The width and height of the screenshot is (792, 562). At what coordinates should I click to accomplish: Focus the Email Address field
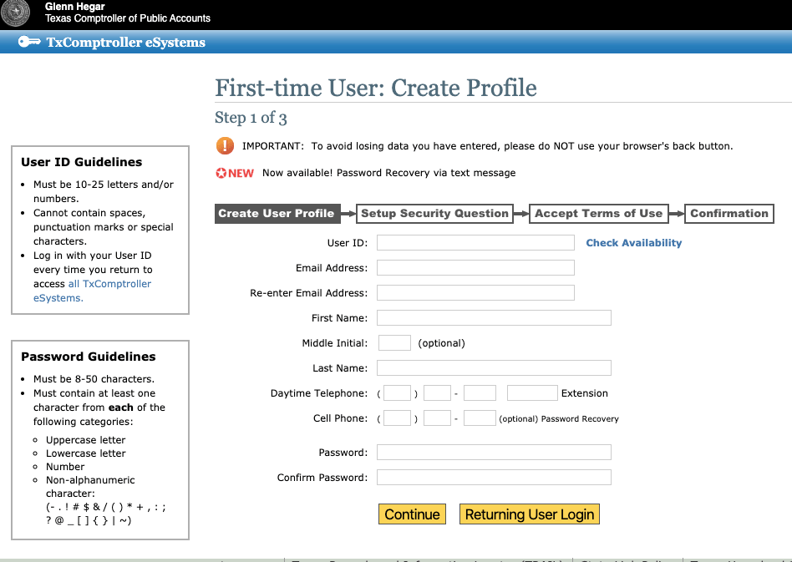pos(475,267)
